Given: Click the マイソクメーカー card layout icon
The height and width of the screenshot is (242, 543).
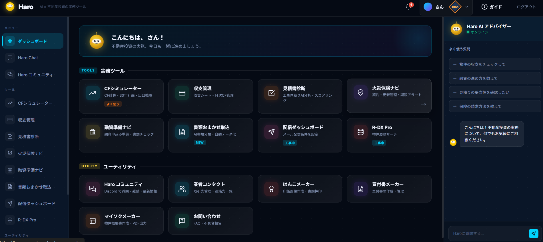Looking at the screenshot, I should tap(93, 221).
